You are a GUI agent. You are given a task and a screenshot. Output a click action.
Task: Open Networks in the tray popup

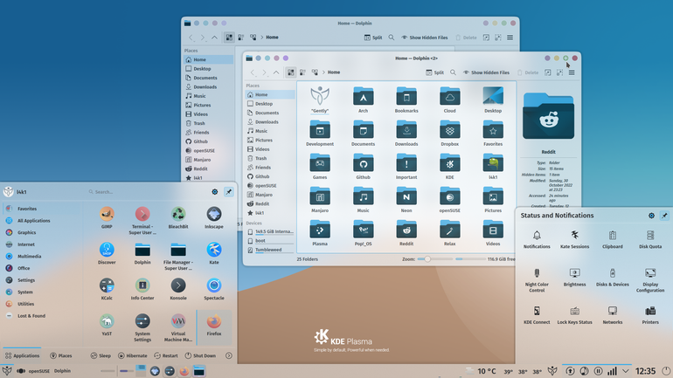point(613,315)
